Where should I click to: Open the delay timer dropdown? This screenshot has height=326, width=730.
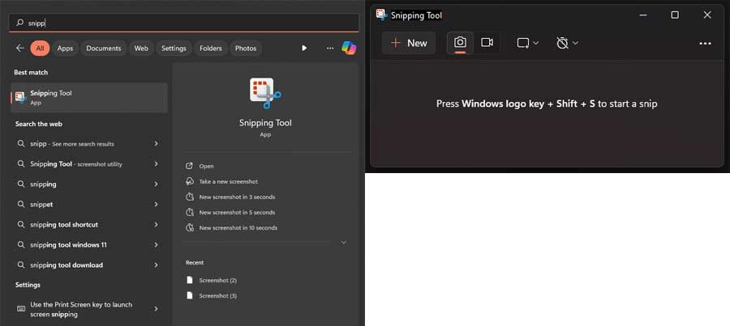[x=567, y=43]
